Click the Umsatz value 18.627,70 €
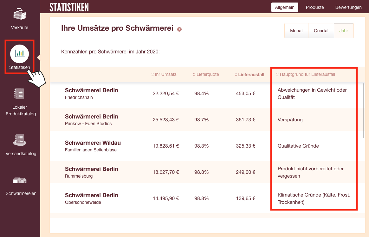The height and width of the screenshot is (237, 369). (166, 172)
